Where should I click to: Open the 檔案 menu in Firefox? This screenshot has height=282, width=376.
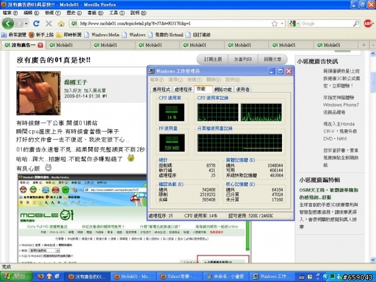[x=10, y=13]
